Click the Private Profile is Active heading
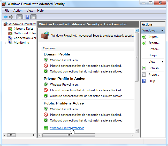 tap(65, 79)
